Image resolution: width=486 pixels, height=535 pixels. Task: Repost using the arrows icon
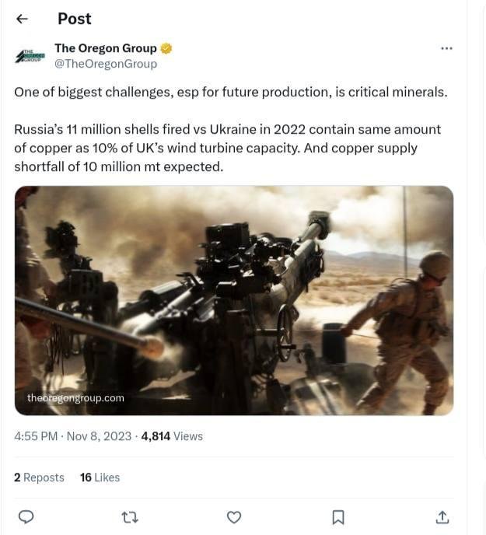(x=130, y=517)
